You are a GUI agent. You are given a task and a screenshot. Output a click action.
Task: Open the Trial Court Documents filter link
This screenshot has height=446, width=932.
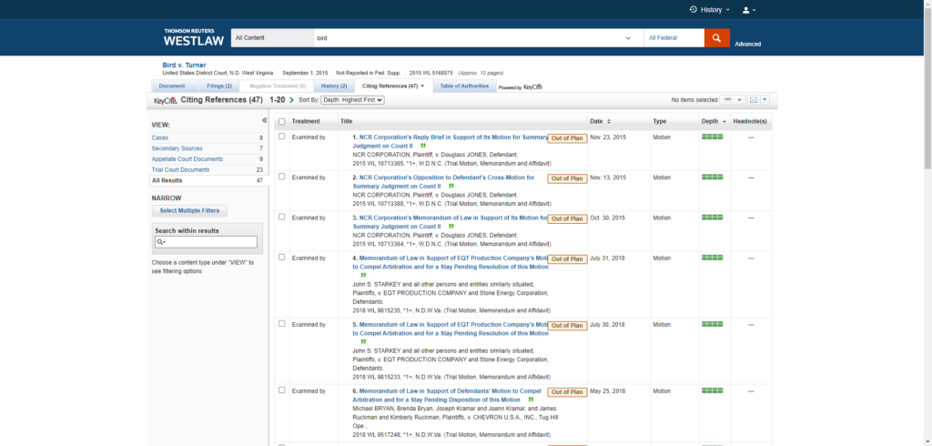pos(180,169)
